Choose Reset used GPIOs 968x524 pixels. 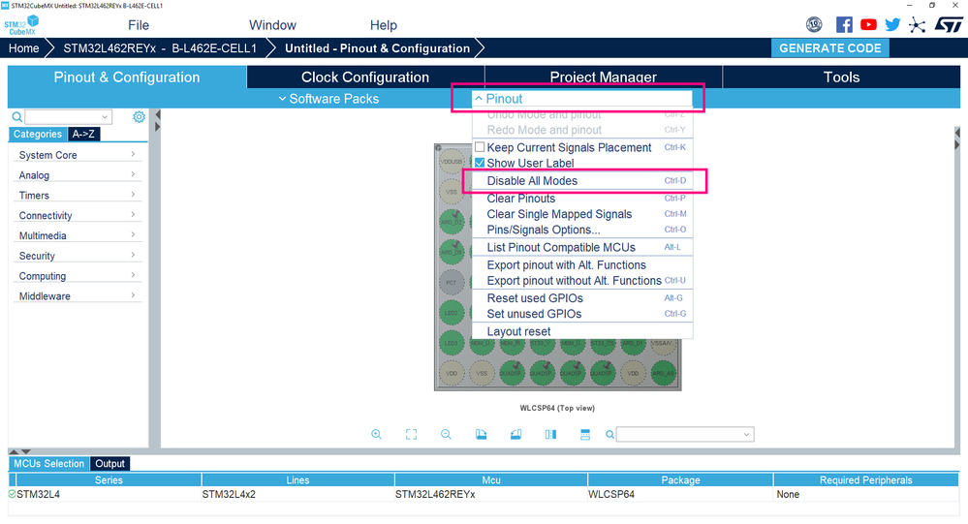pos(581,298)
